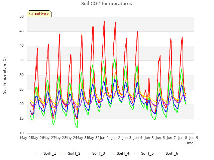The height and width of the screenshot is (160, 214).
Task: Toggle the SoilT_3 legend entry
Action: tap(95, 153)
